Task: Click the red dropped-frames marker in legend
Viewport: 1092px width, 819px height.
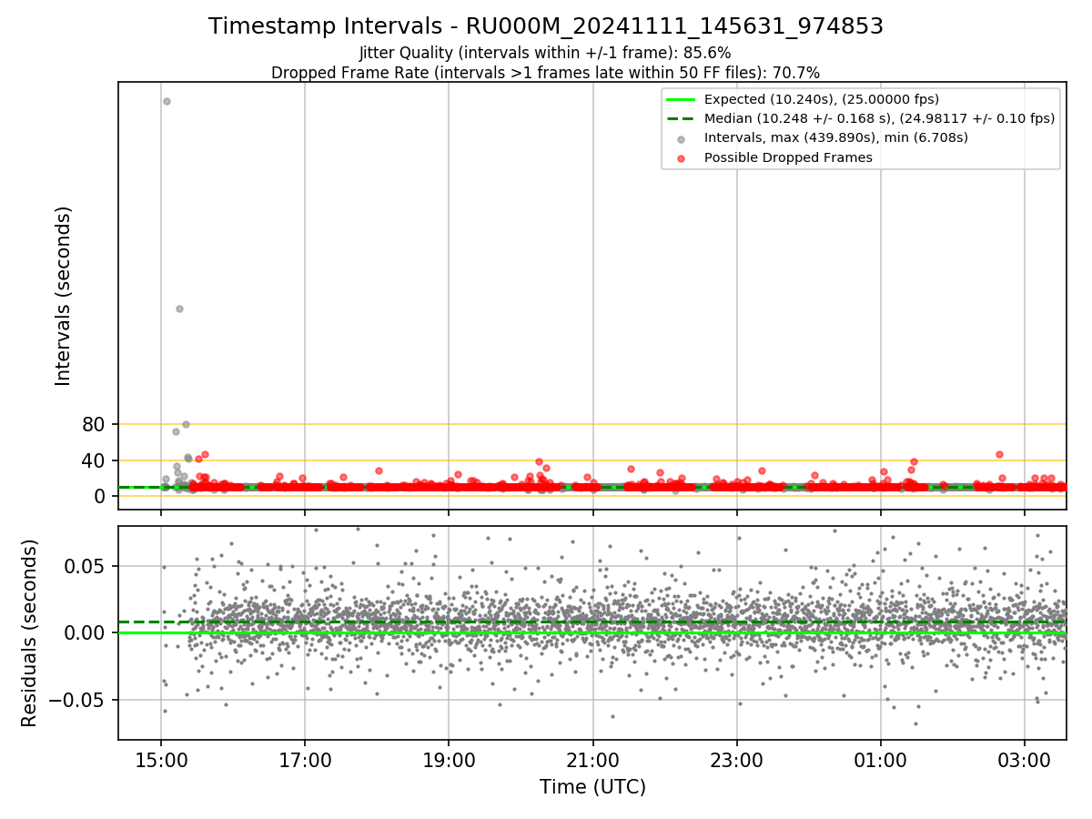Action: (681, 158)
